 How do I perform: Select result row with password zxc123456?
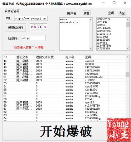click(x=64, y=115)
